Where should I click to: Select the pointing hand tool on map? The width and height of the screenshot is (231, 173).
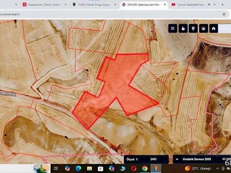click(183, 28)
